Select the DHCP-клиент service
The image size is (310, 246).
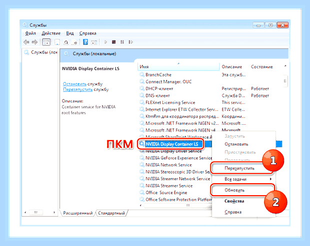[159, 89]
